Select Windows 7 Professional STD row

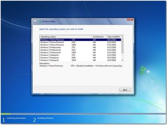click(x=80, y=47)
